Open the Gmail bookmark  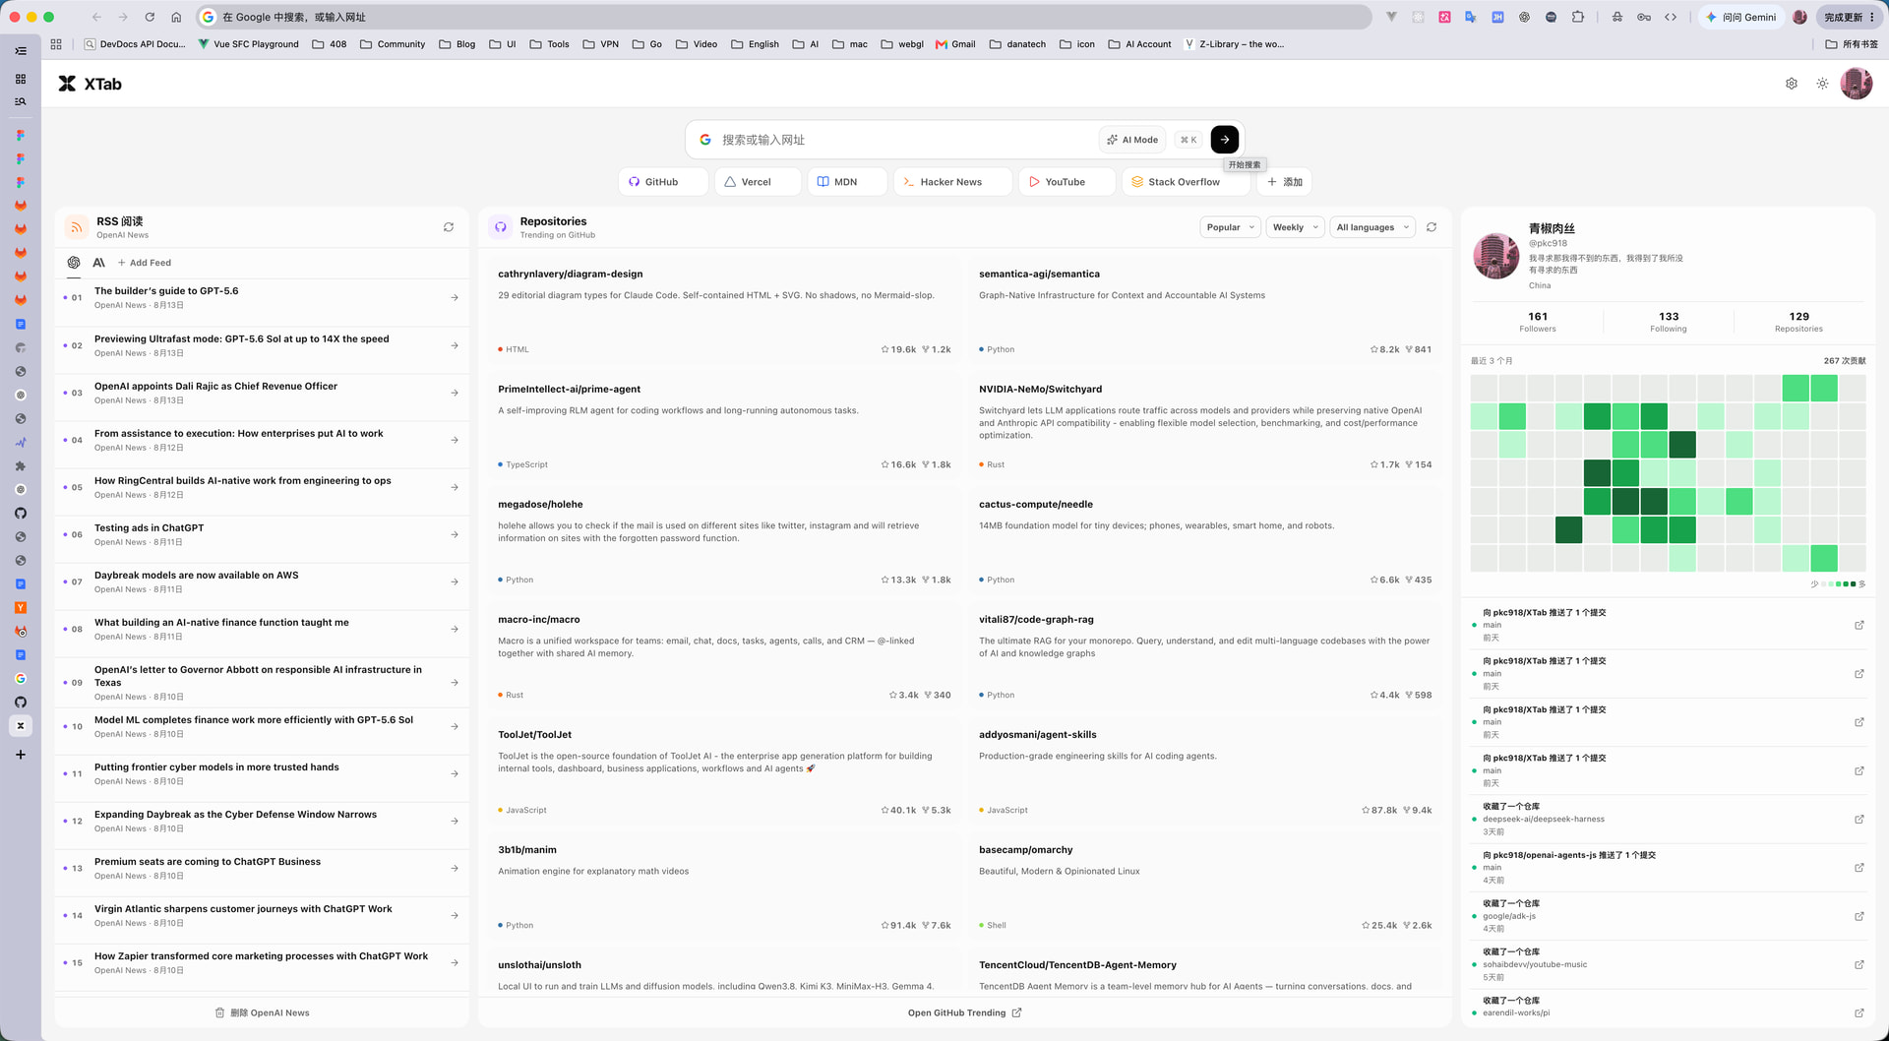(x=955, y=44)
